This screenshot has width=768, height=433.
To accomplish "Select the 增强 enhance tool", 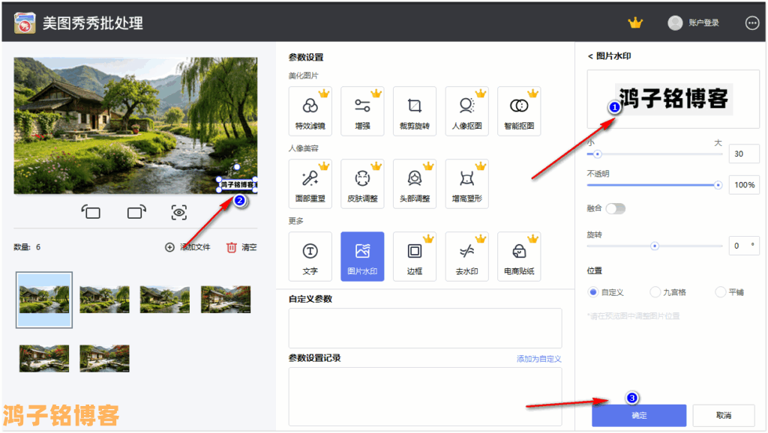I will point(362,111).
